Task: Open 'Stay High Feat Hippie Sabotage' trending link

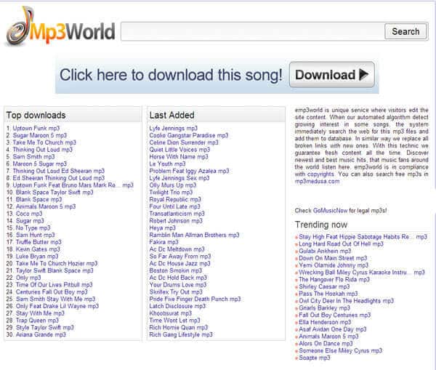Action: 363,237
